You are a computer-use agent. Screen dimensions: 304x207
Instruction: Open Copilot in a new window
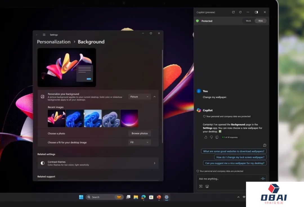pyautogui.click(x=233, y=12)
